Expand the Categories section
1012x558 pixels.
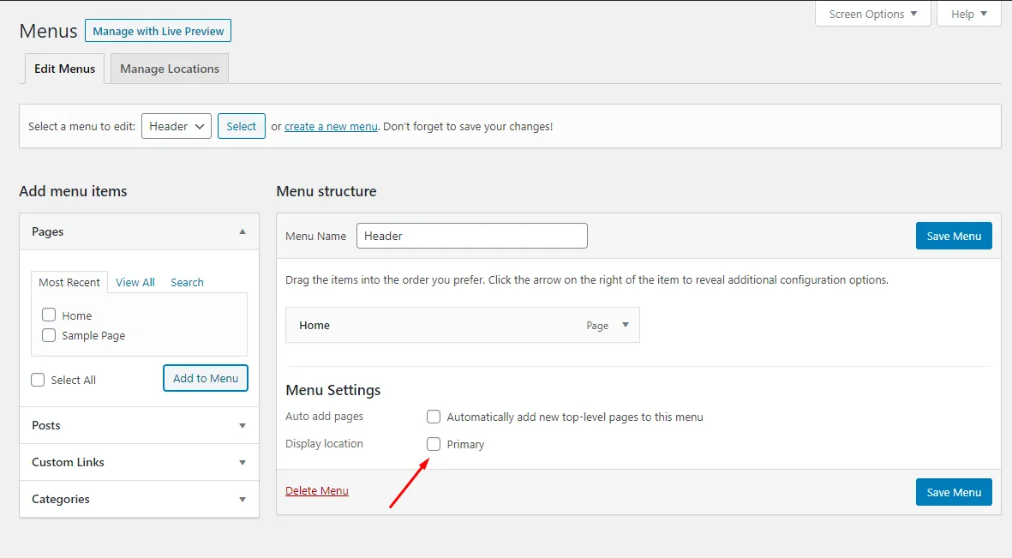(x=243, y=499)
